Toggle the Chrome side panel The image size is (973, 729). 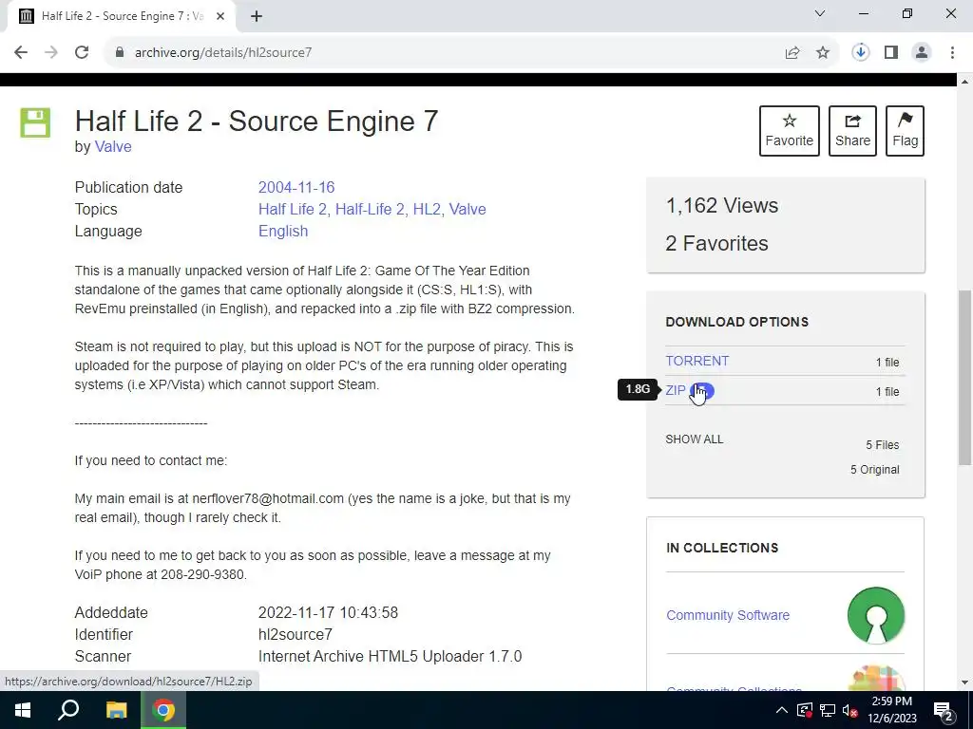(x=891, y=53)
